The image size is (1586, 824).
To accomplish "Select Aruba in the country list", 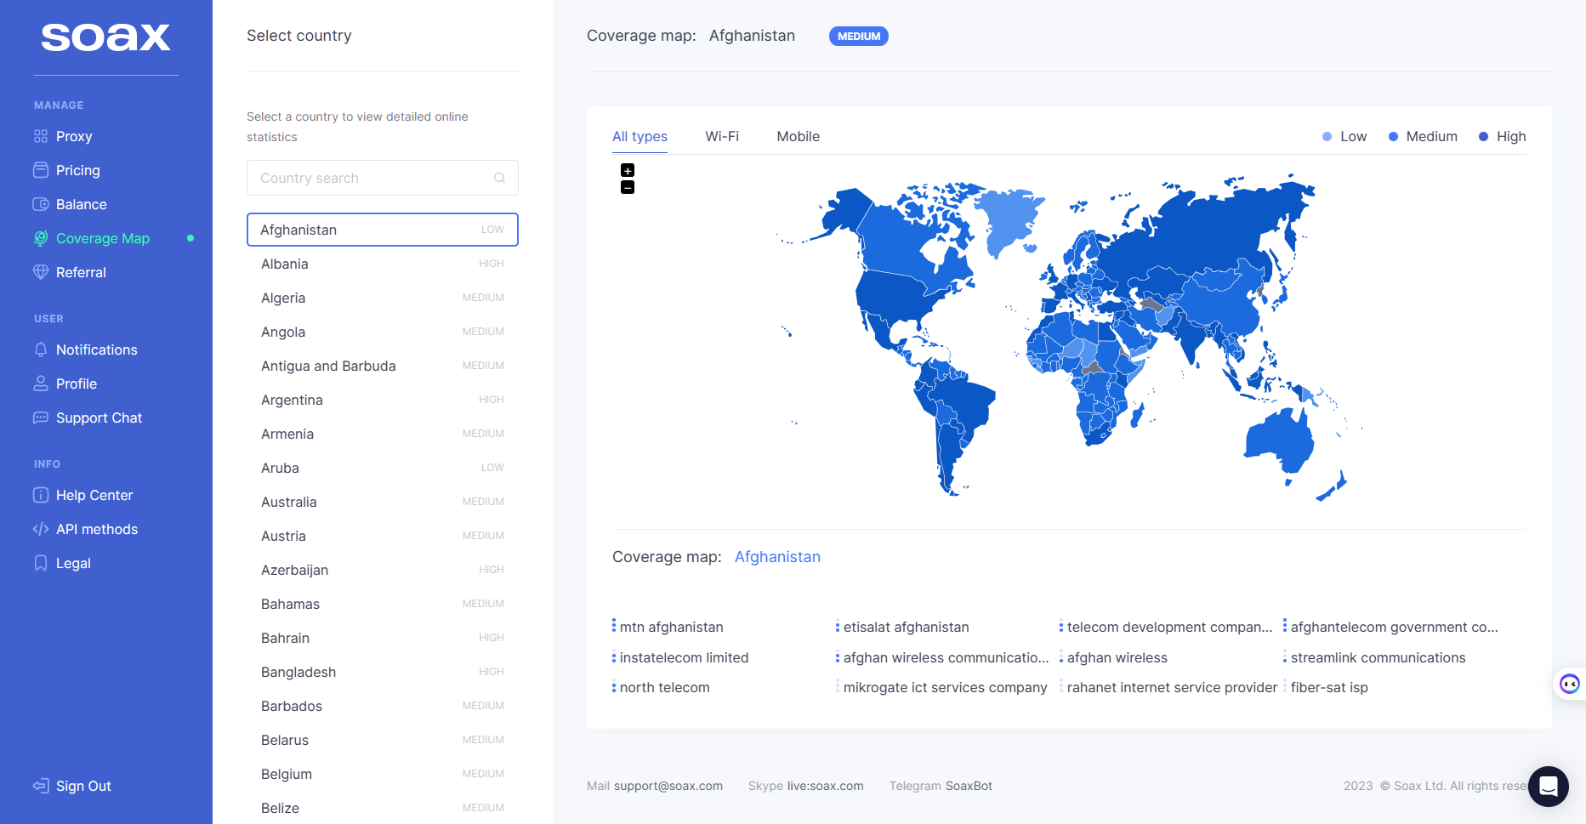I will pyautogui.click(x=383, y=468).
